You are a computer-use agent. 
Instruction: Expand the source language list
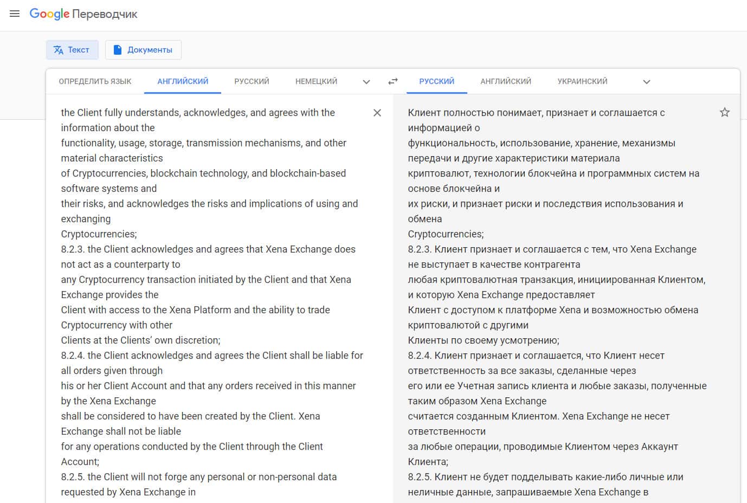pos(366,82)
